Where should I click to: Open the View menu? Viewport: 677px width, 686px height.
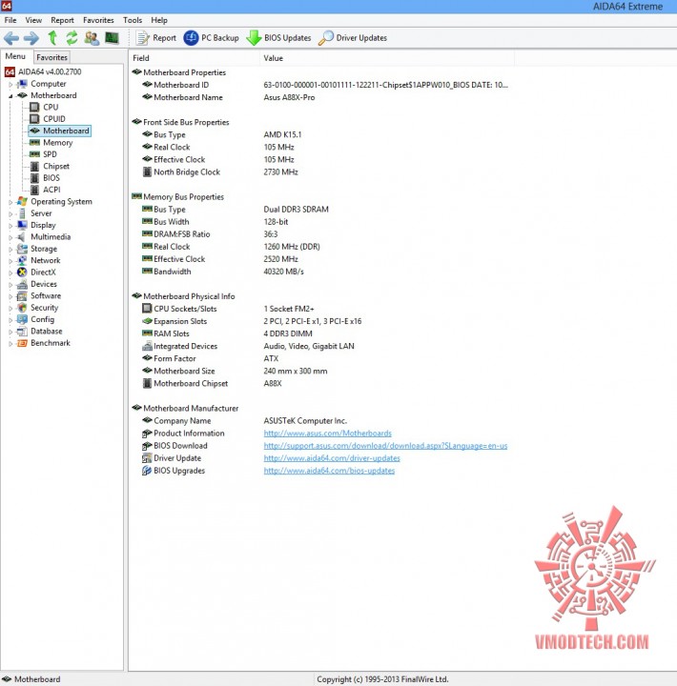pos(33,20)
